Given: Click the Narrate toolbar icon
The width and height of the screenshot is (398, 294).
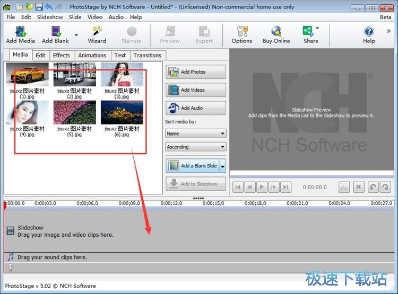Looking at the screenshot, I should [x=132, y=35].
